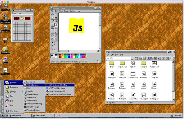The width and height of the screenshot is (184, 119).
Task: Select the Pencil tool in Paint
Action: click(x=53, y=25)
